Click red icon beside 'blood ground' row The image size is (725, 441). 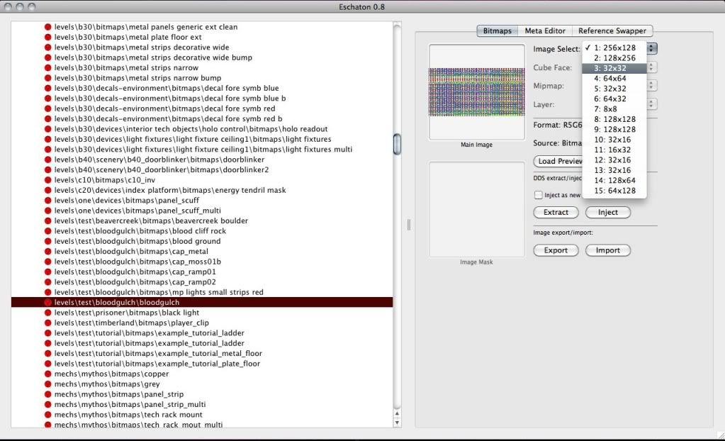47,241
